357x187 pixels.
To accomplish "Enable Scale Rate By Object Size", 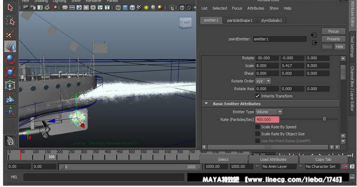I will [258, 134].
